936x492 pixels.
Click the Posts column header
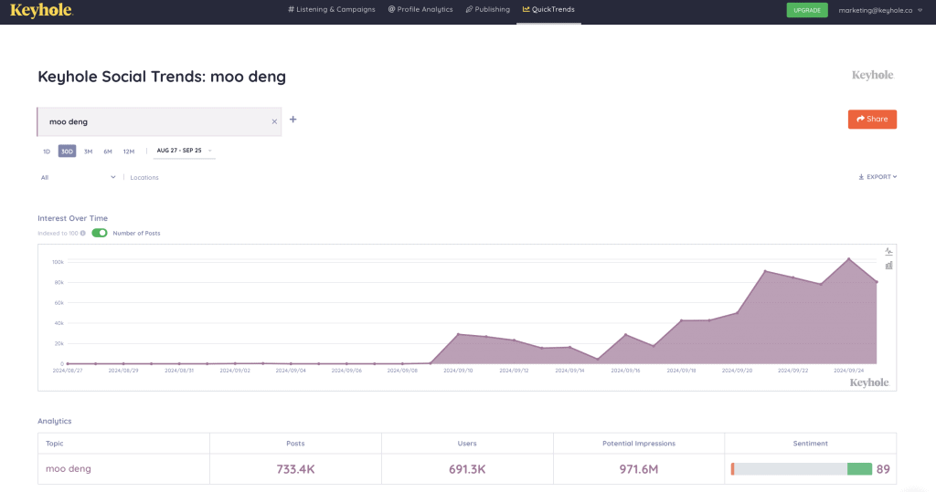(295, 444)
